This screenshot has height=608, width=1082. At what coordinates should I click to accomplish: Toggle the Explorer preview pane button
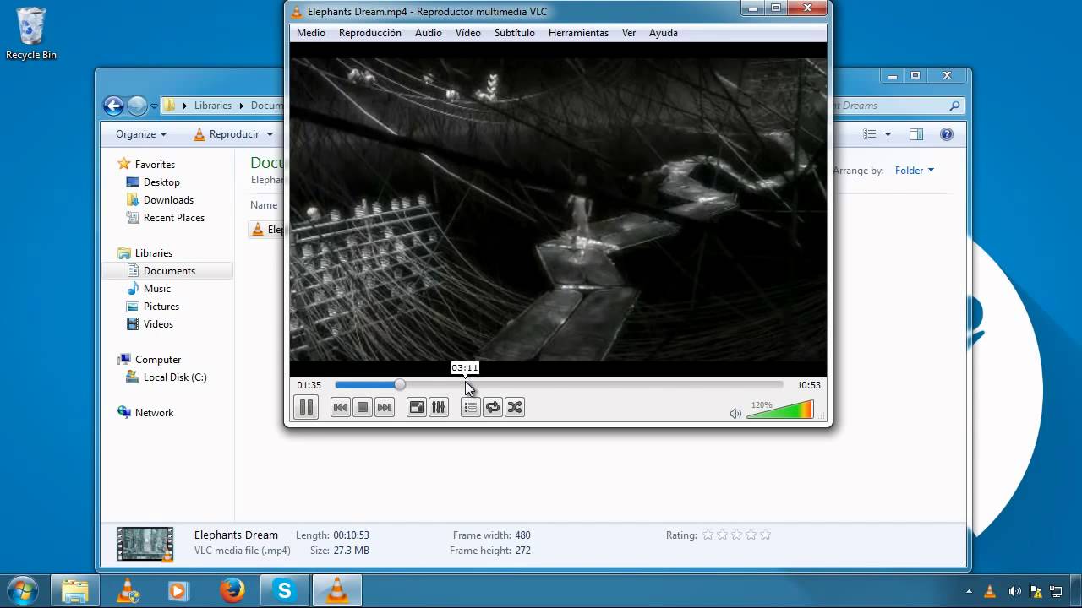(916, 134)
